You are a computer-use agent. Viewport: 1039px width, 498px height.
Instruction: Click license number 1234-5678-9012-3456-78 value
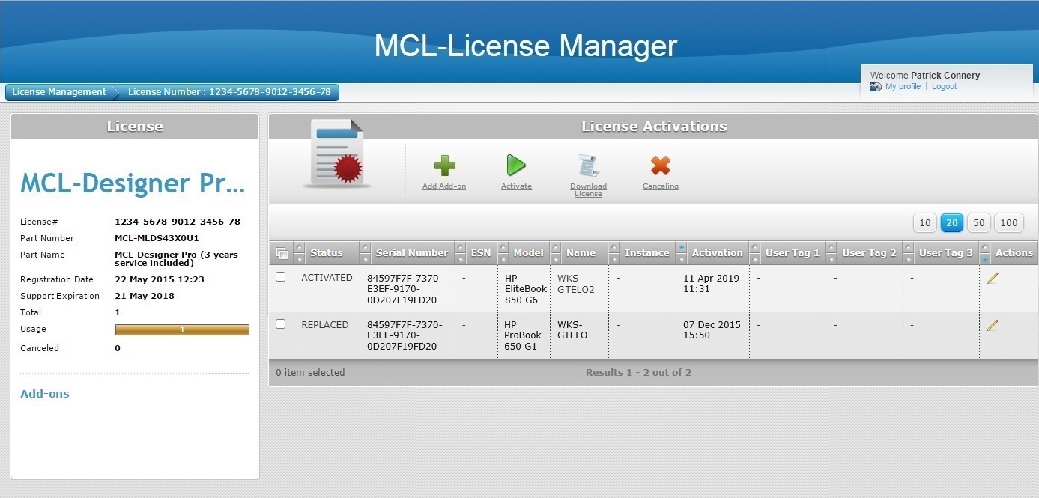pos(178,222)
